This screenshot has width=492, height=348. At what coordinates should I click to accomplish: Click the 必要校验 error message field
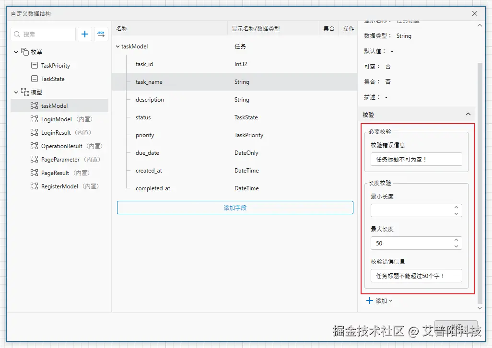[416, 159]
